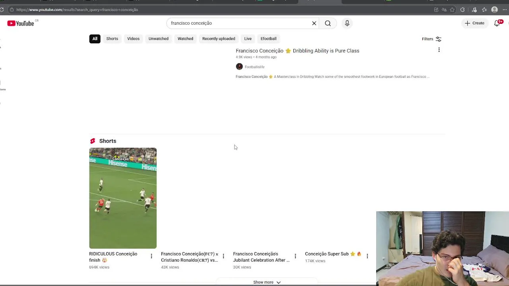Open 'Conceição Super Sub' short title
This screenshot has height=286, width=509.
[x=333, y=254]
